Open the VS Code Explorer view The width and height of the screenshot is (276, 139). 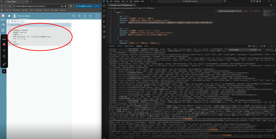(x=104, y=5)
